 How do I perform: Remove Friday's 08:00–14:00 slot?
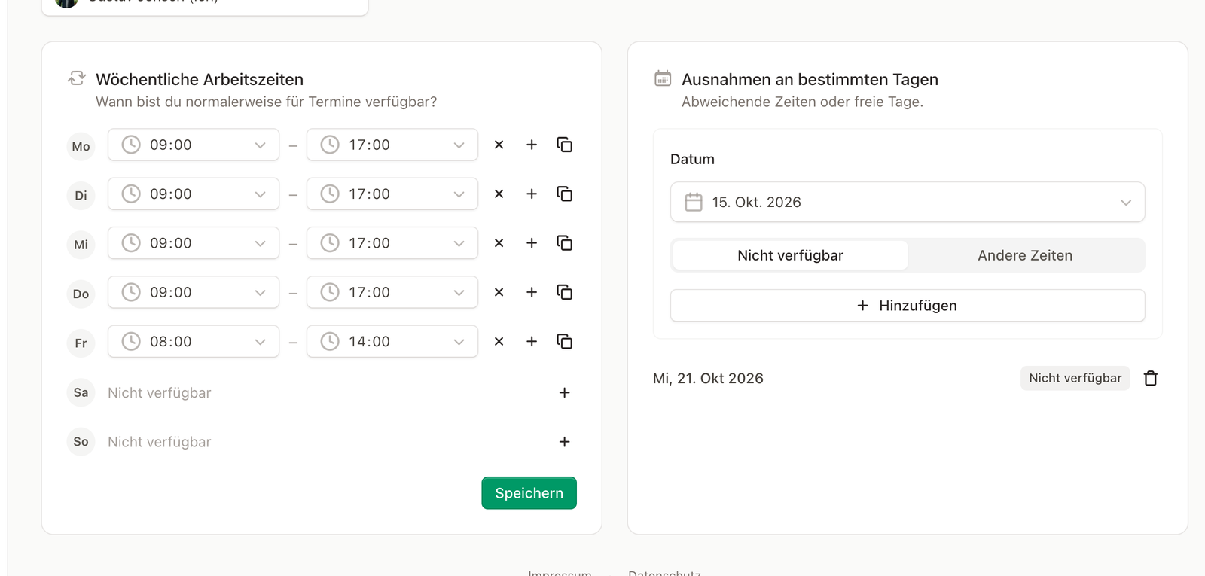pos(499,342)
